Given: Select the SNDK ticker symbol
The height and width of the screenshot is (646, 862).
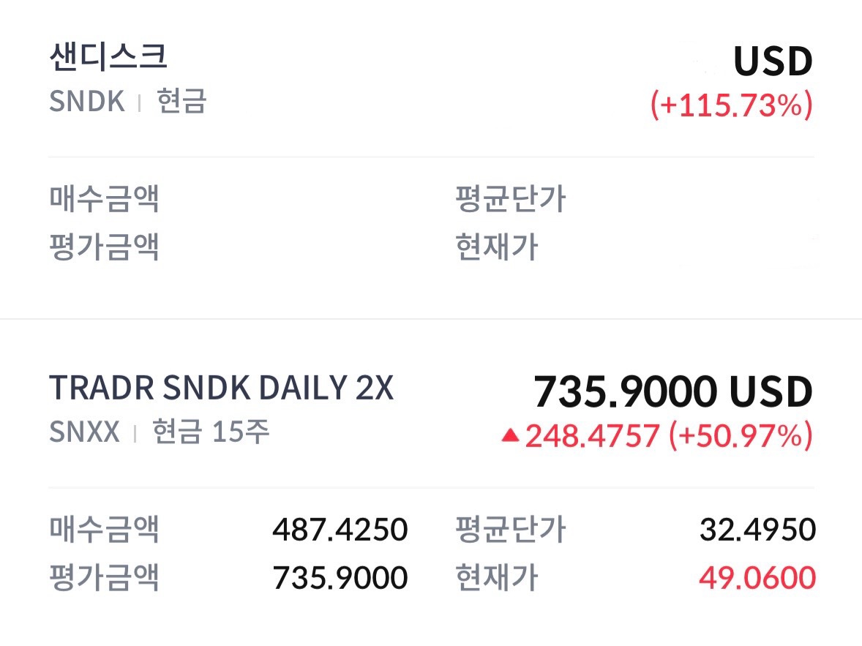Looking at the screenshot, I should 86,101.
